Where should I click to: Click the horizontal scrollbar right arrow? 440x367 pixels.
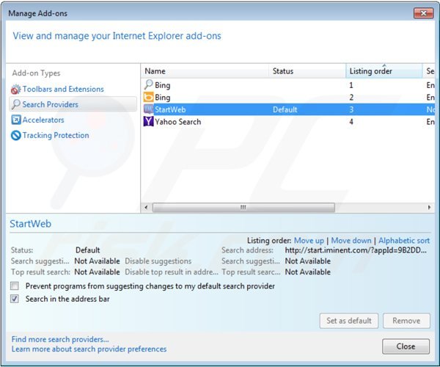[429, 208]
